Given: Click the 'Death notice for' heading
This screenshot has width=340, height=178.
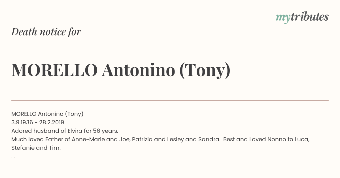Looking at the screenshot, I should click(46, 32).
